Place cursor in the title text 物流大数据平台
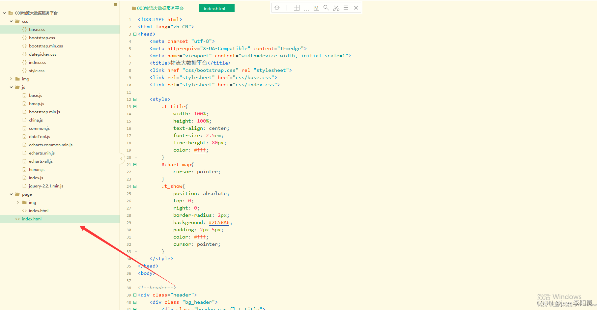Image resolution: width=597 pixels, height=310 pixels. 189,63
